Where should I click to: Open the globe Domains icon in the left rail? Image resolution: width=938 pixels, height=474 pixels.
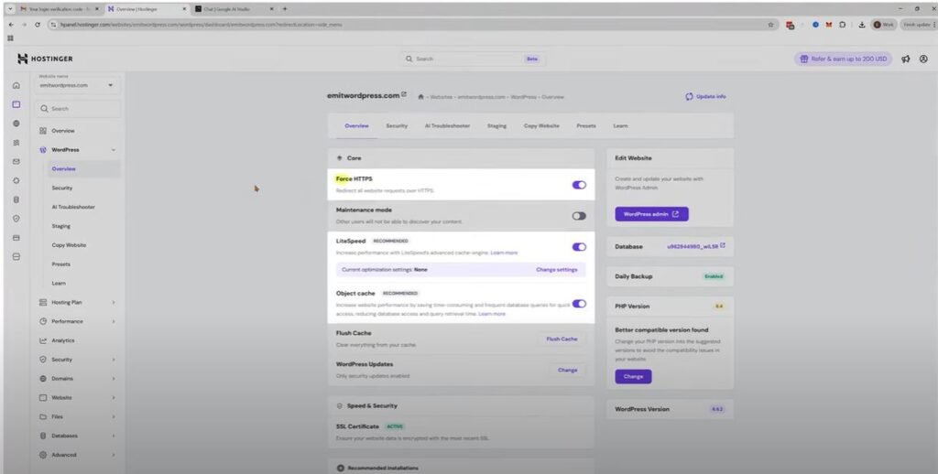point(16,124)
